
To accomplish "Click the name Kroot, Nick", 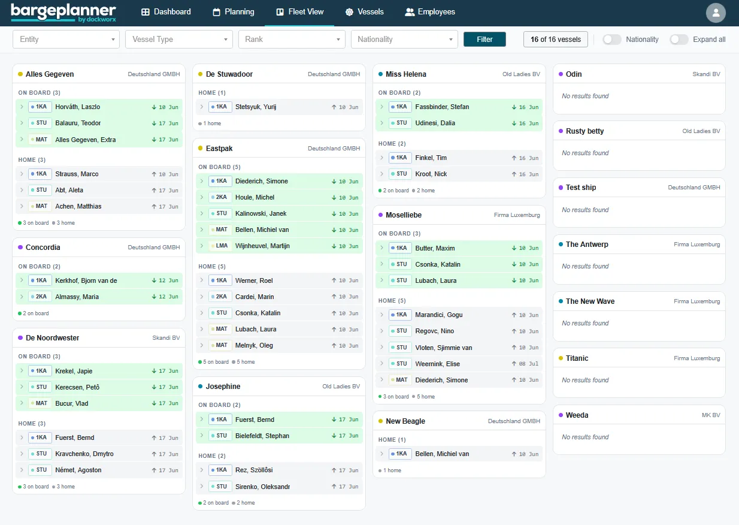I will pos(431,174).
